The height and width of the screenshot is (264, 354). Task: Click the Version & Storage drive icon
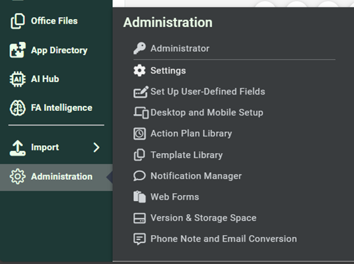pos(139,218)
